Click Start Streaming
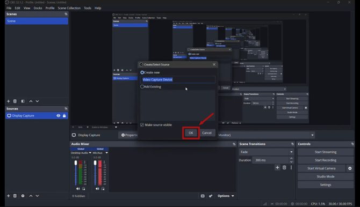Image resolution: width=360 pixels, height=207 pixels. point(325,152)
